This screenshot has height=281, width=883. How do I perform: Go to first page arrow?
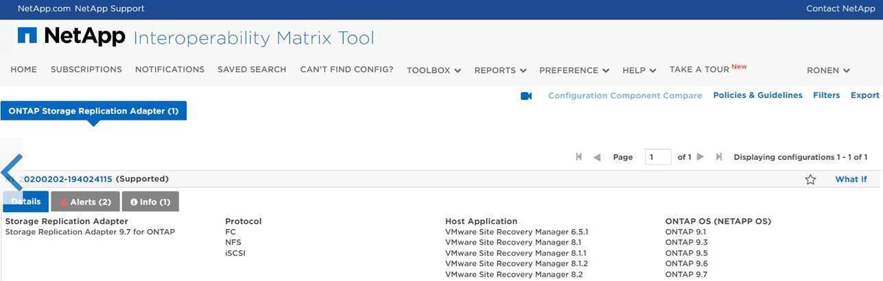(x=578, y=157)
